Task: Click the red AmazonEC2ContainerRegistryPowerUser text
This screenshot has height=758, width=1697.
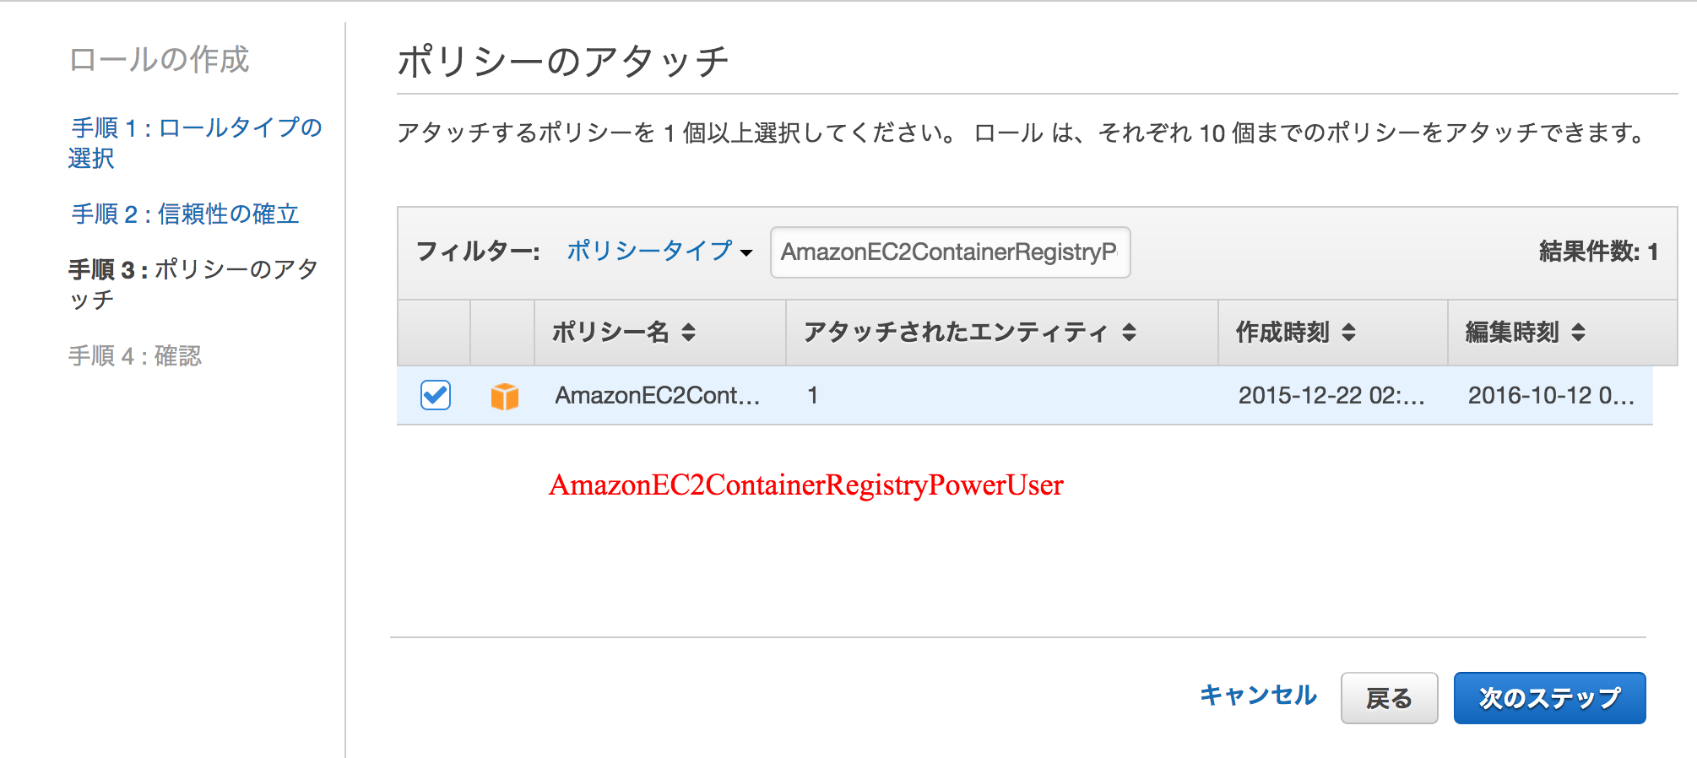Action: [805, 484]
